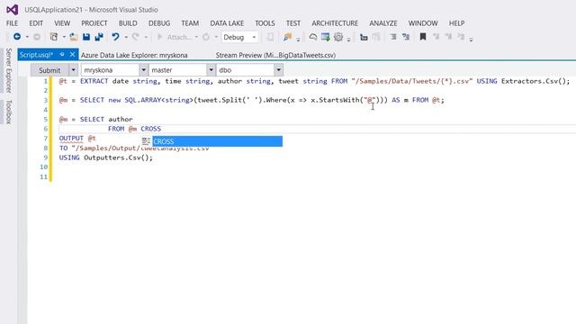Viewport: 576px width, 324px height.
Task: Open the DEBUG menu
Action: tap(159, 23)
